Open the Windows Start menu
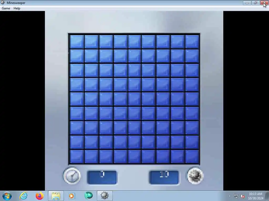Image resolution: width=269 pixels, height=201 pixels. point(7,196)
